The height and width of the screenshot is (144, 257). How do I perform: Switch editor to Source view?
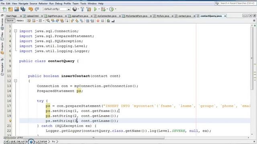(x=10, y=20)
